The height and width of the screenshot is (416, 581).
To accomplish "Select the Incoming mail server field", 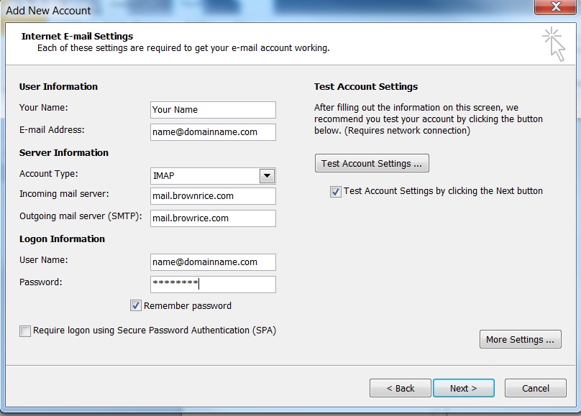I will click(213, 196).
